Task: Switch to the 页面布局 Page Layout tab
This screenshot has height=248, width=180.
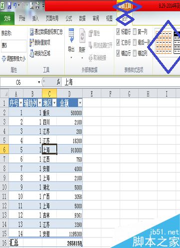Action: (x=52, y=18)
